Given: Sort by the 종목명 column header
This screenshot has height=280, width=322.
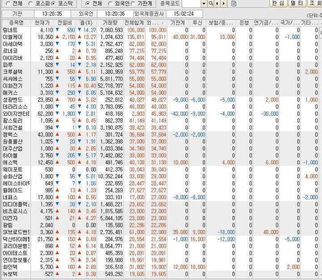Looking at the screenshot, I should pyautogui.click(x=16, y=23).
